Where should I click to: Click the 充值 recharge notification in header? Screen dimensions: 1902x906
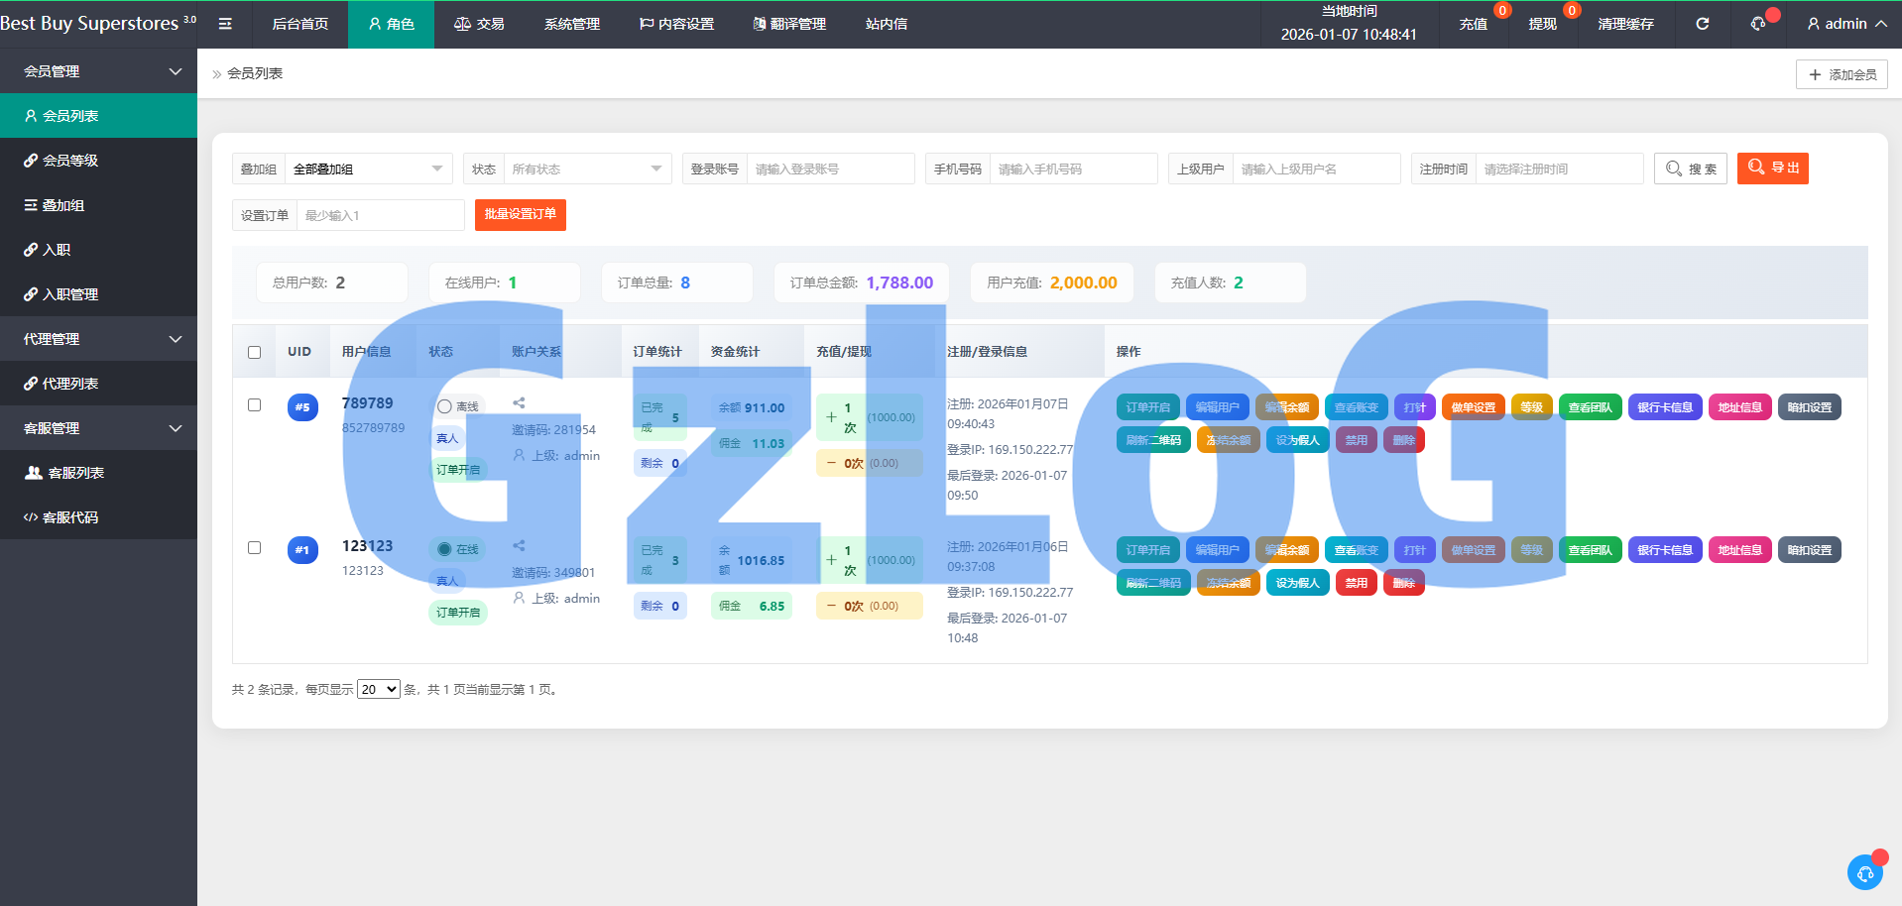(x=1473, y=24)
